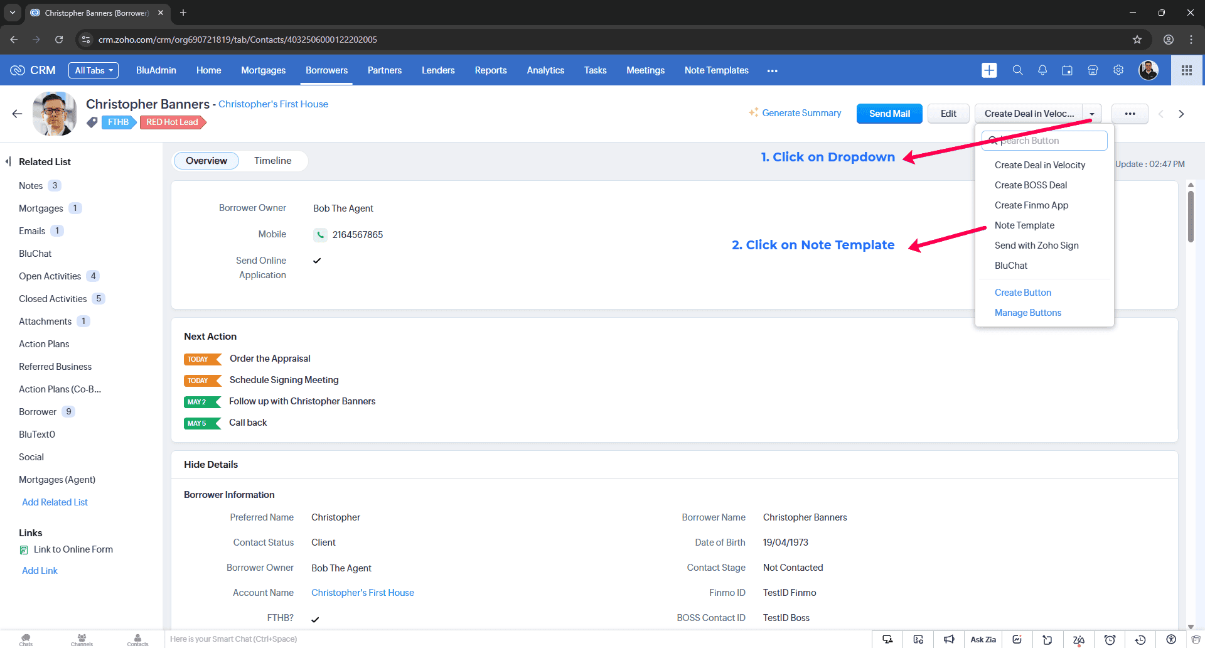Screen dimensions: 1205x648
Task: Collapse the Hide Details section
Action: click(x=211, y=465)
